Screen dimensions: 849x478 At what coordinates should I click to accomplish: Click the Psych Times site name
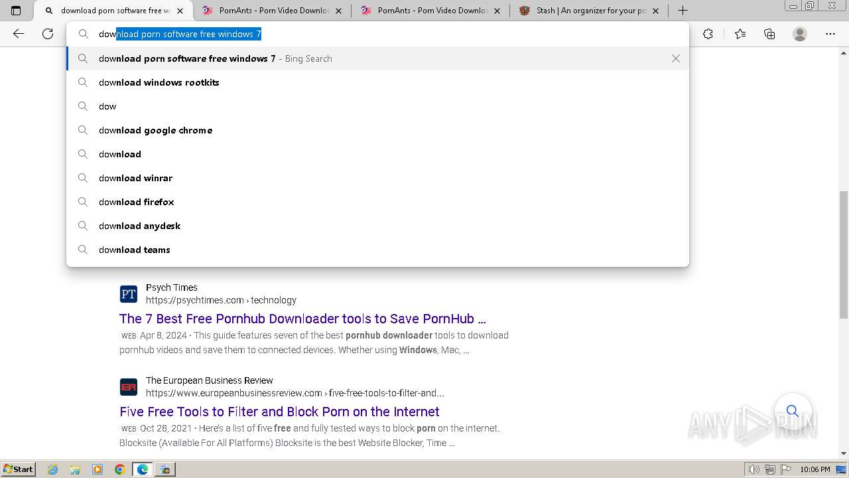point(172,287)
